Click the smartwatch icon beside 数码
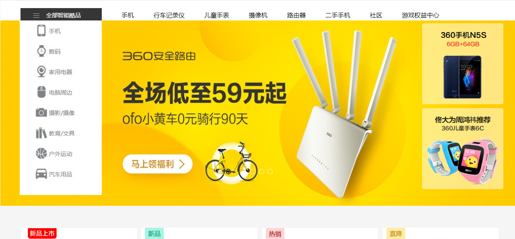The width and height of the screenshot is (515, 239). coord(41,51)
